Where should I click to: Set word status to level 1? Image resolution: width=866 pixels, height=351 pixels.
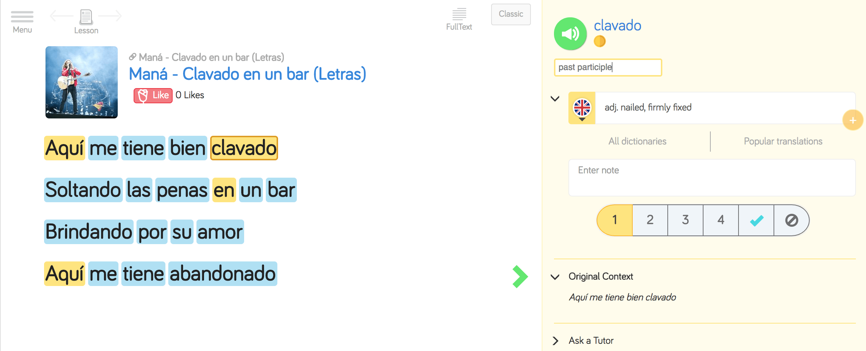615,220
